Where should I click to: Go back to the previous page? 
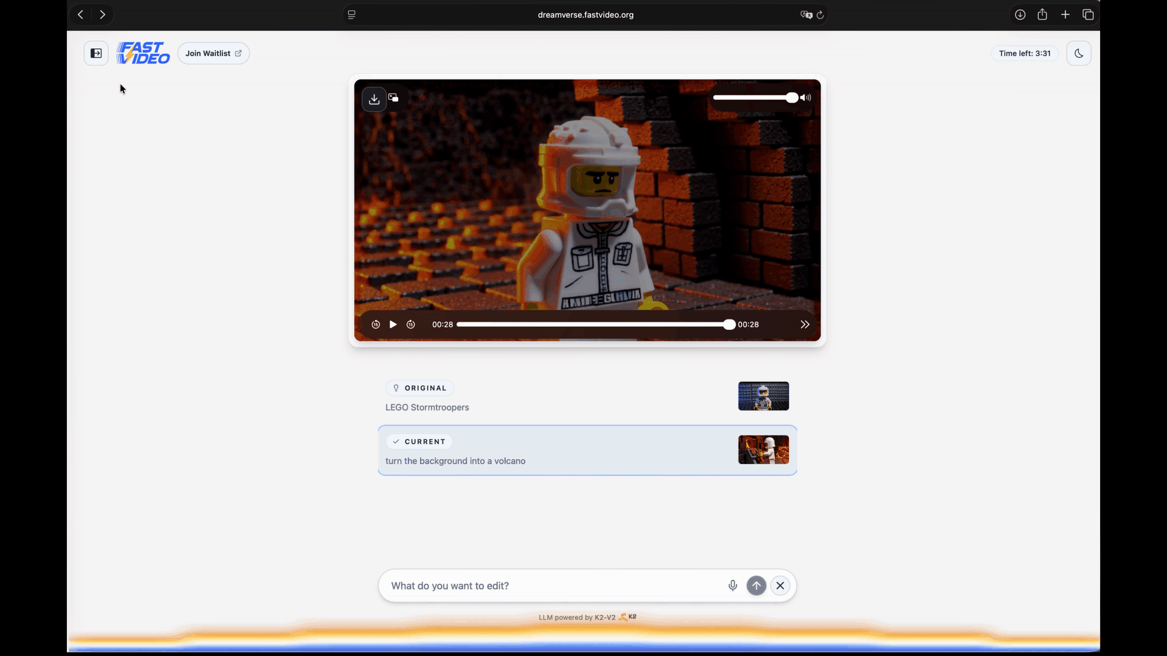tap(80, 15)
